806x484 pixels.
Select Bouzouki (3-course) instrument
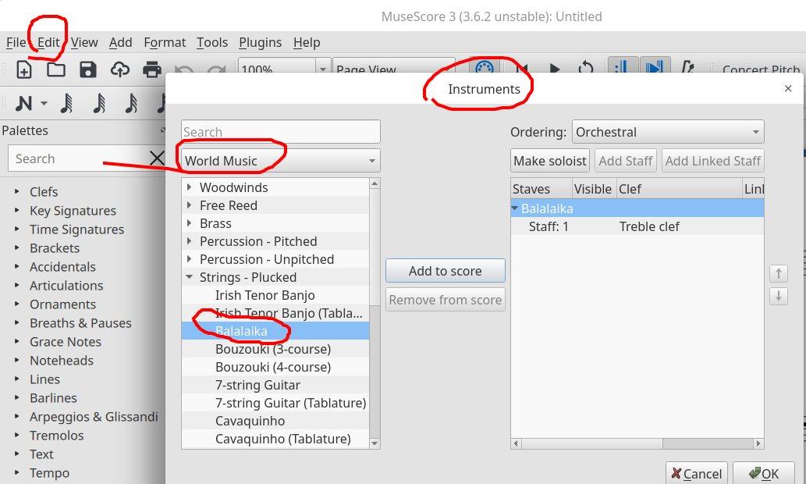pyautogui.click(x=273, y=349)
